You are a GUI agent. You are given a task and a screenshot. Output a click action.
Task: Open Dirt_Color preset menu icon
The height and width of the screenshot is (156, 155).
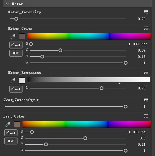coord(146,116)
